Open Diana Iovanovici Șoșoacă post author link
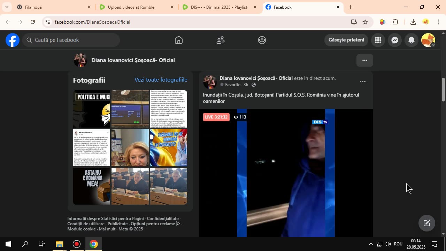 coord(256,78)
